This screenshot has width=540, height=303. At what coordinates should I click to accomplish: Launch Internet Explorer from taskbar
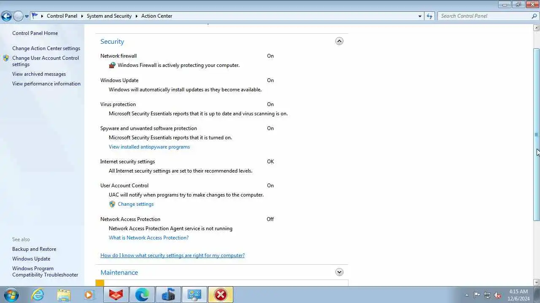point(38,295)
